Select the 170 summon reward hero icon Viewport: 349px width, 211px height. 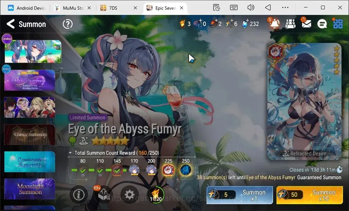[134, 170]
